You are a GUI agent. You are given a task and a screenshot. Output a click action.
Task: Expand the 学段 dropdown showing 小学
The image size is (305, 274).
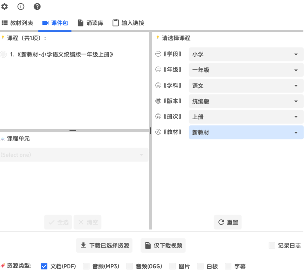coord(246,54)
